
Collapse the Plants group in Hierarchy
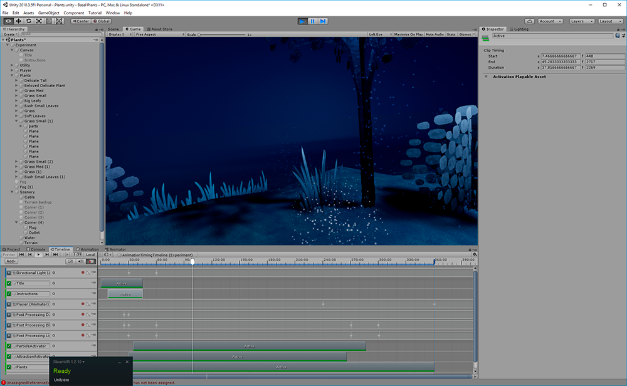coord(13,75)
